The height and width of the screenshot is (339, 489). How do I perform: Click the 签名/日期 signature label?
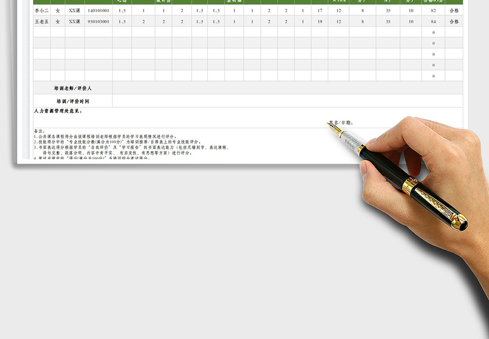[x=340, y=123]
